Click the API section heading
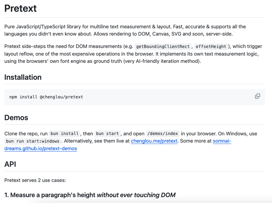 [x=10, y=164]
